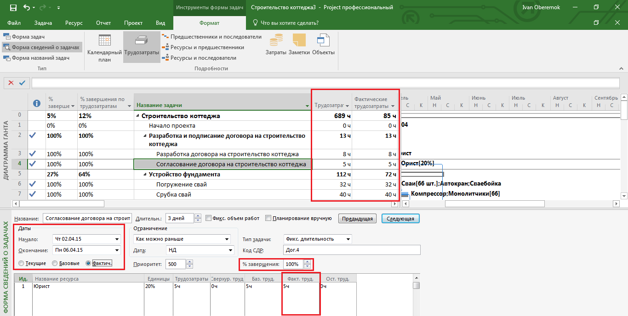
Task: Switch to the Отчет ribbon tab
Action: [103, 23]
